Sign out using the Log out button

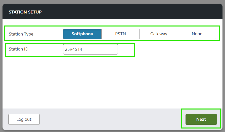(x=24, y=119)
